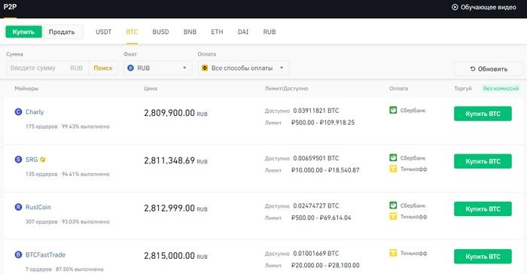Image resolution: width=527 pixels, height=274 pixels.
Task: Open SRG maker profile
Action: (32, 160)
